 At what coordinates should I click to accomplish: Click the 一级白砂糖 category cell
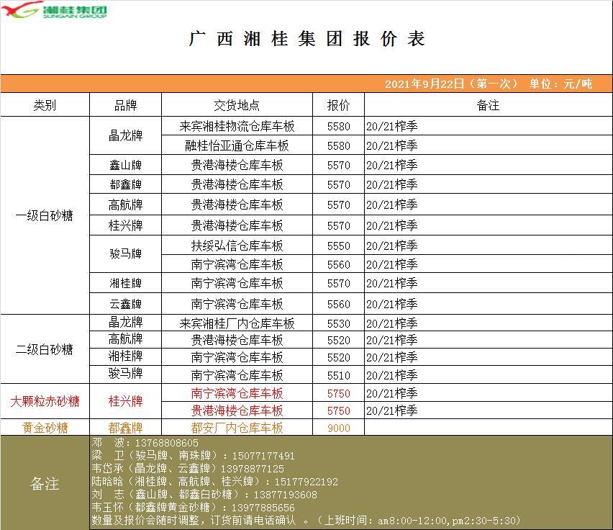(x=45, y=215)
